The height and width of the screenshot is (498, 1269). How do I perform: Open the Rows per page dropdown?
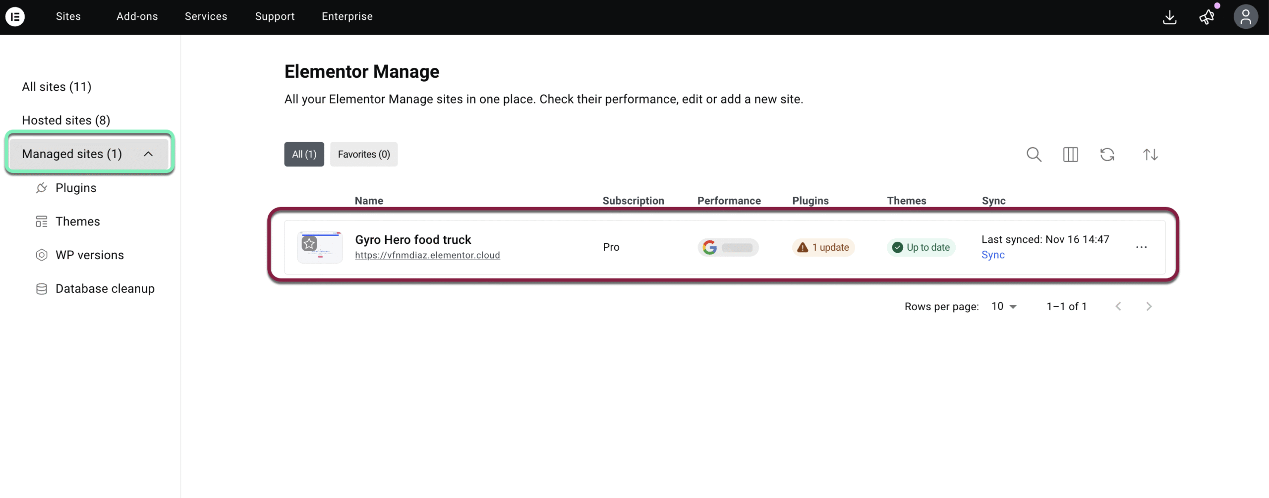point(1004,307)
